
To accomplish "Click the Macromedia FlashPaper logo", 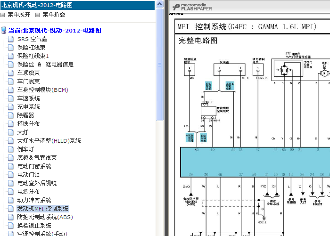I will [x=192, y=7].
